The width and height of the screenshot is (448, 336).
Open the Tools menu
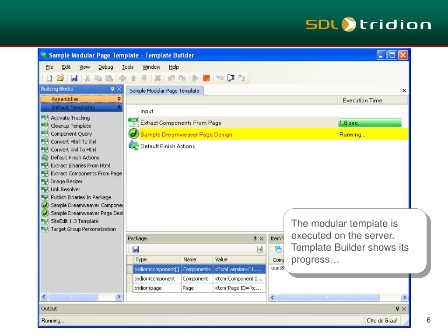[x=128, y=67]
